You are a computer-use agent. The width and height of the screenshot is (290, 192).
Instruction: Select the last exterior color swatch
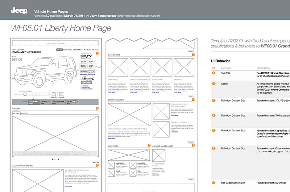[x=47, y=94]
